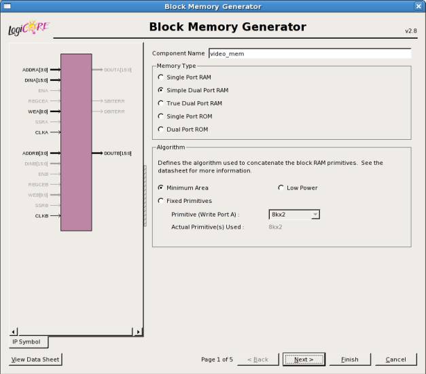Click the Finish button

coord(350,359)
